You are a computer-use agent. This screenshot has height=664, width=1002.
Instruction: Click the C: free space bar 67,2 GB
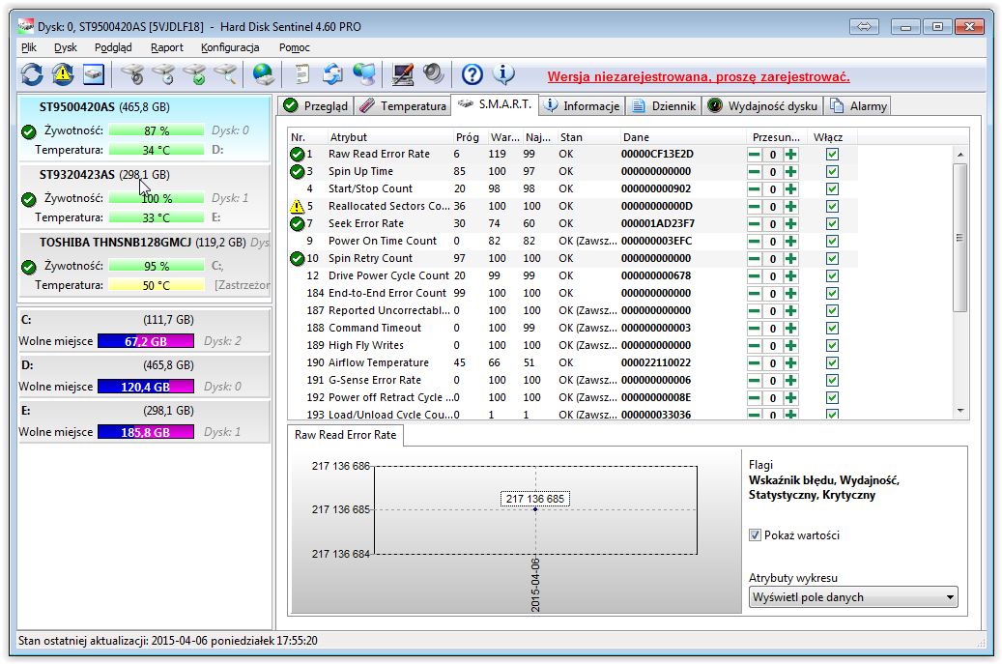click(x=146, y=341)
